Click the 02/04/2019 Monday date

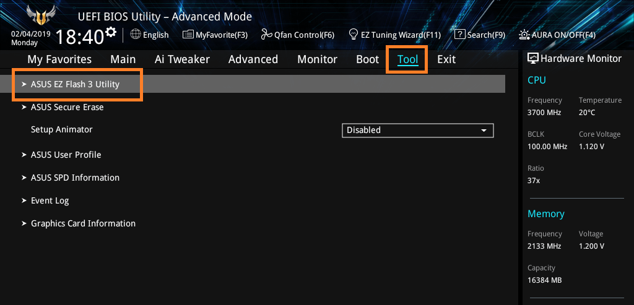point(31,38)
